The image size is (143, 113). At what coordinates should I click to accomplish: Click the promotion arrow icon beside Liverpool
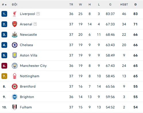(38, 14)
